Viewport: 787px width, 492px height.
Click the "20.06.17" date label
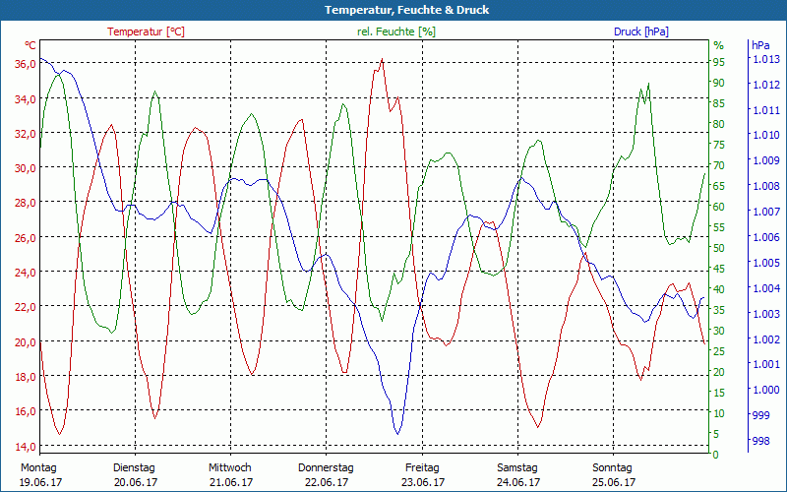[136, 482]
